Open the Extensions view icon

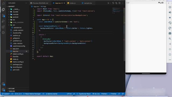3,27
